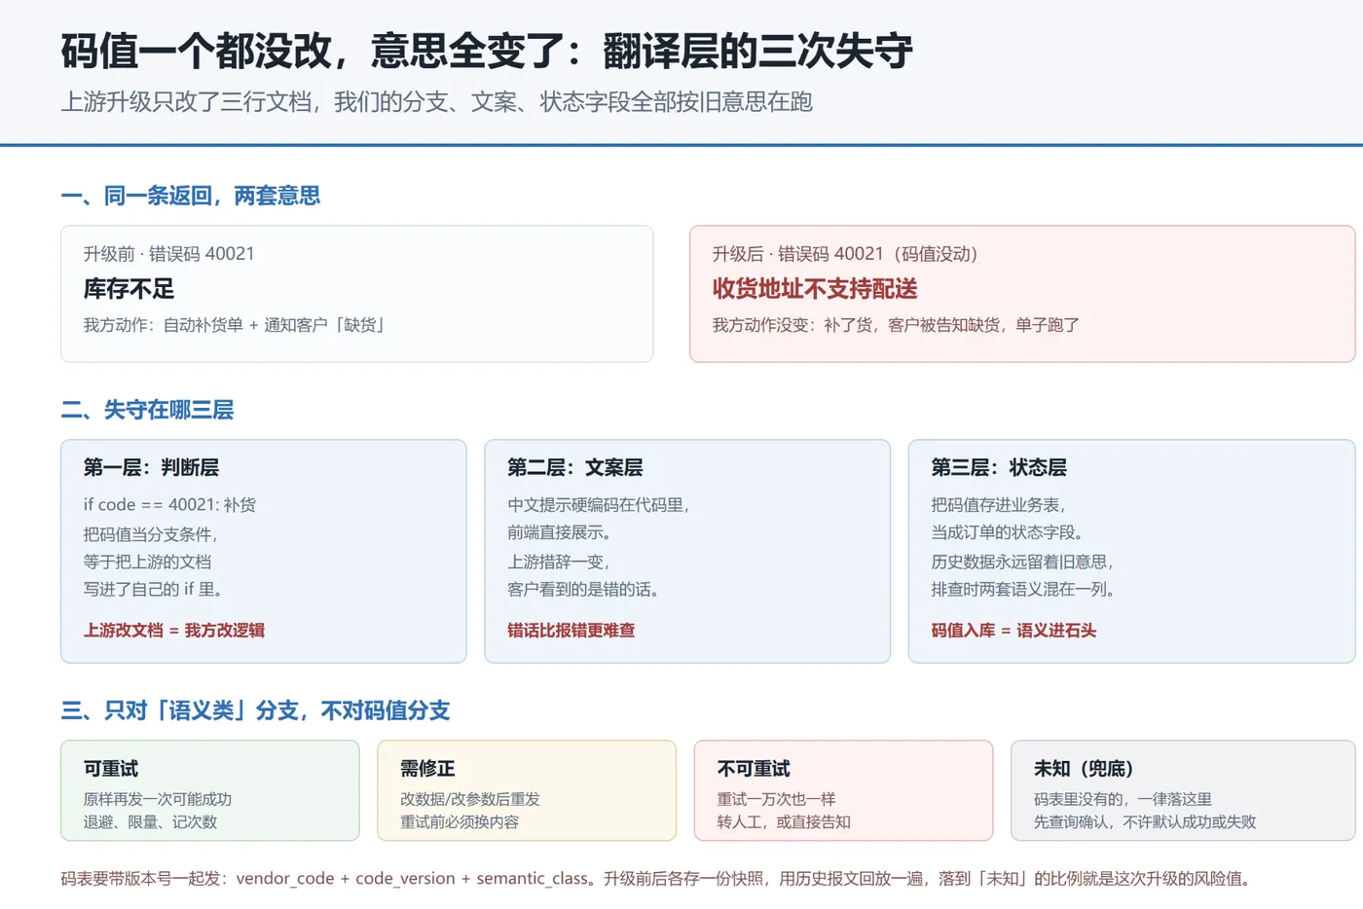
Task: Click the line "把码值存进业务表，"
Action: (999, 505)
